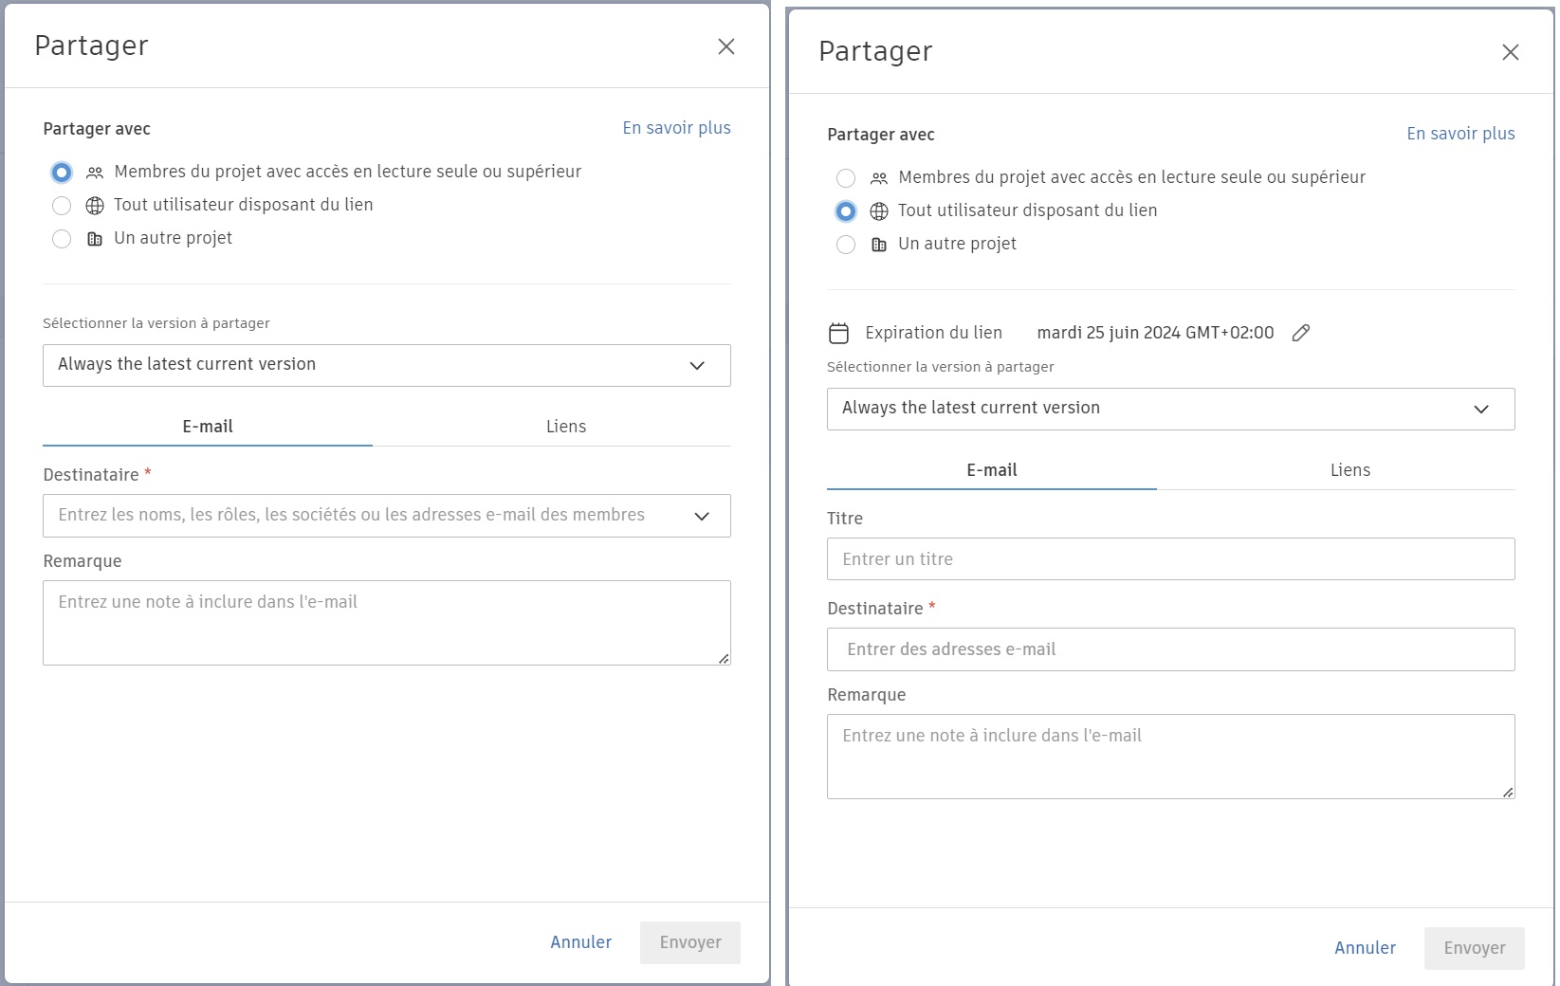This screenshot has width=1560, height=986.
Task: Select 'Un autre projet' sharing option
Action: pyautogui.click(x=62, y=239)
